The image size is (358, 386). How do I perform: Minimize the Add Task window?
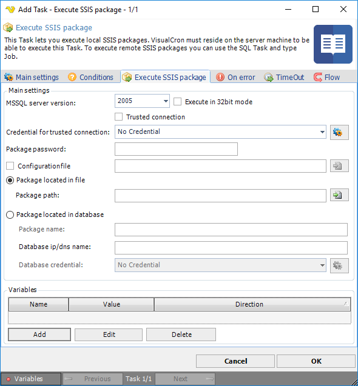tap(288, 9)
